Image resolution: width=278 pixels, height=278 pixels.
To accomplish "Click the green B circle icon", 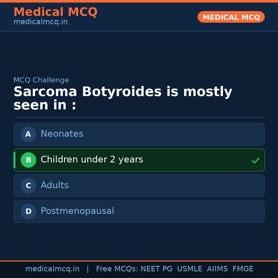I will click(x=28, y=160).
